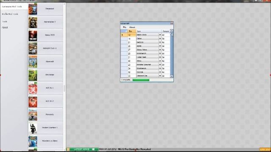Select the slot 32 number cell
The height and width of the screenshot is (152, 271).
click(132, 72)
